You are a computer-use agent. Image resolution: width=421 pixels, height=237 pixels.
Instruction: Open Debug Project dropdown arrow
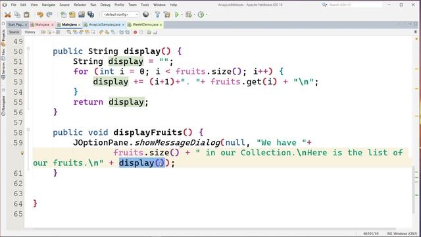[x=194, y=14]
